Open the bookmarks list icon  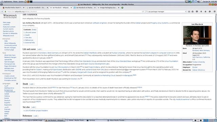click(x=193, y=12)
